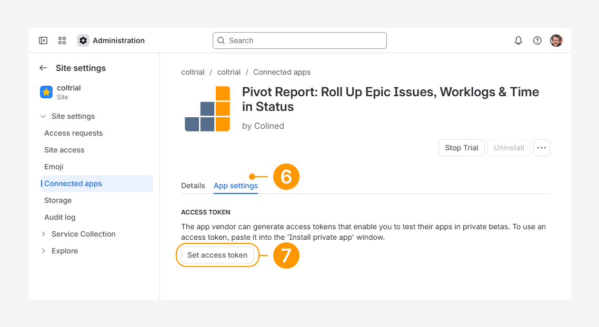Open Emoji settings in sidebar
The height and width of the screenshot is (327, 599).
coord(54,167)
